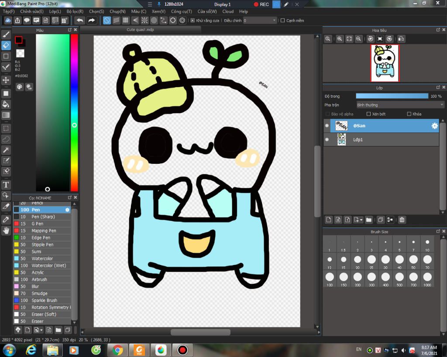The width and height of the screenshot is (447, 357).
Task: Select the Eraser tool in left toolbar
Action: [x=6, y=45]
